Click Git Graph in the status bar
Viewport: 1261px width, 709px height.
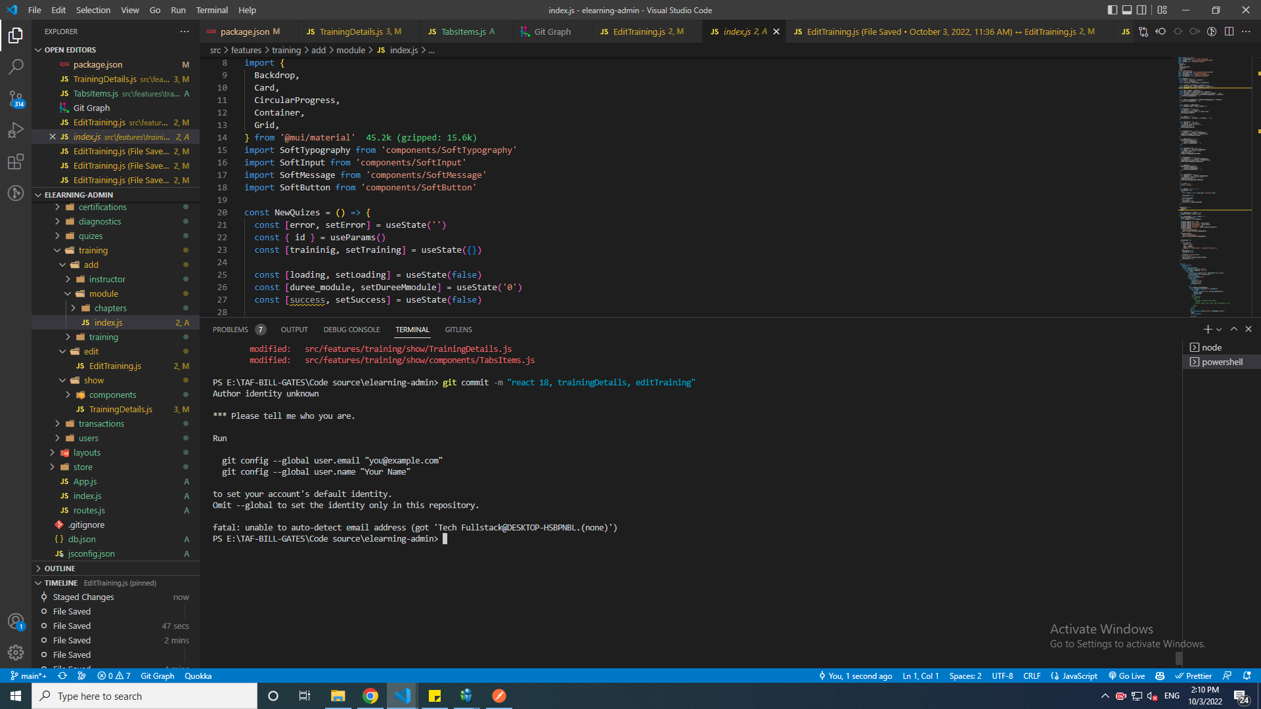point(158,676)
